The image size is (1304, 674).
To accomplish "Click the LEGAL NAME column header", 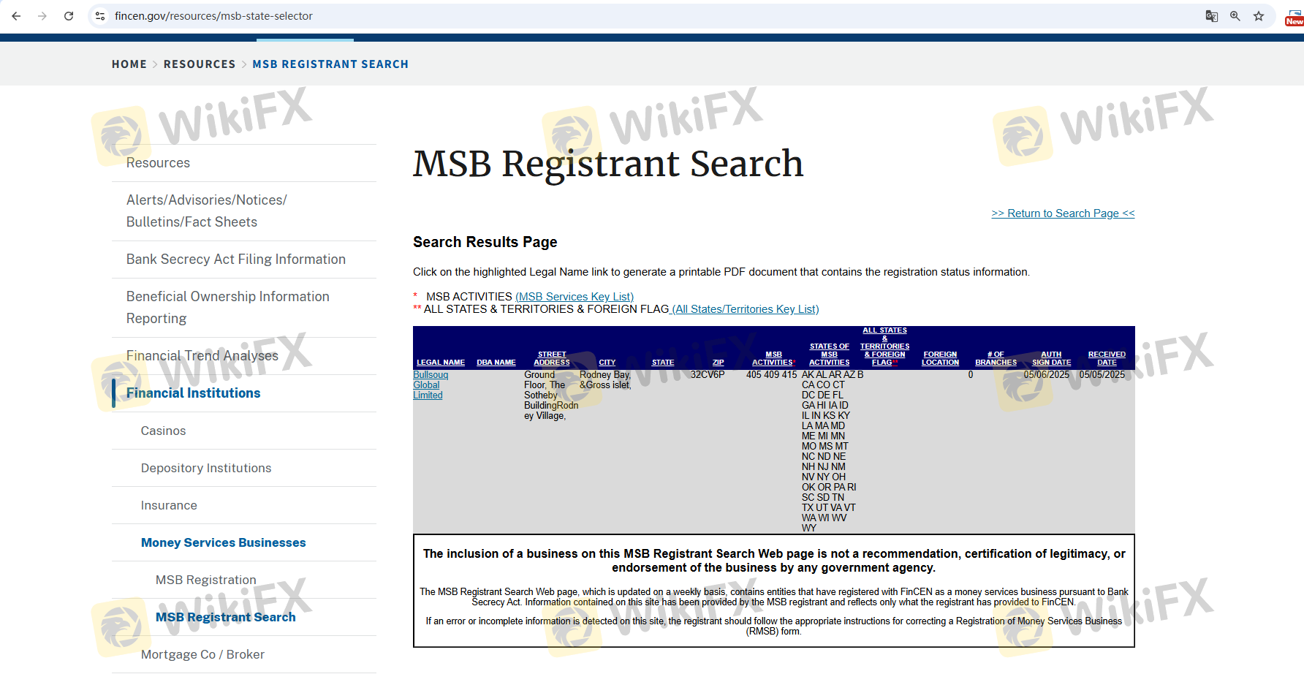I will click(441, 363).
